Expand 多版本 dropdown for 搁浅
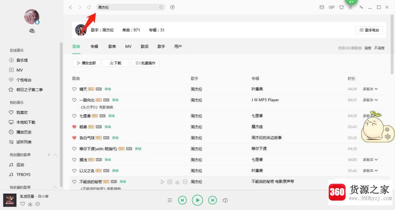The image size is (395, 210). [370, 160]
